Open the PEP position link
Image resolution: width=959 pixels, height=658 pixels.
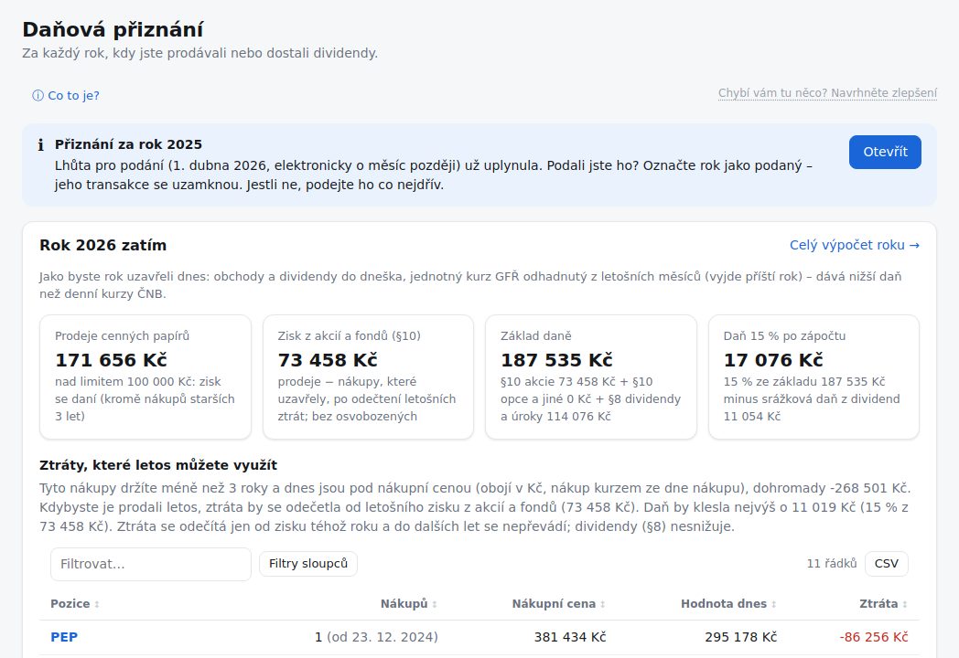pyautogui.click(x=64, y=637)
